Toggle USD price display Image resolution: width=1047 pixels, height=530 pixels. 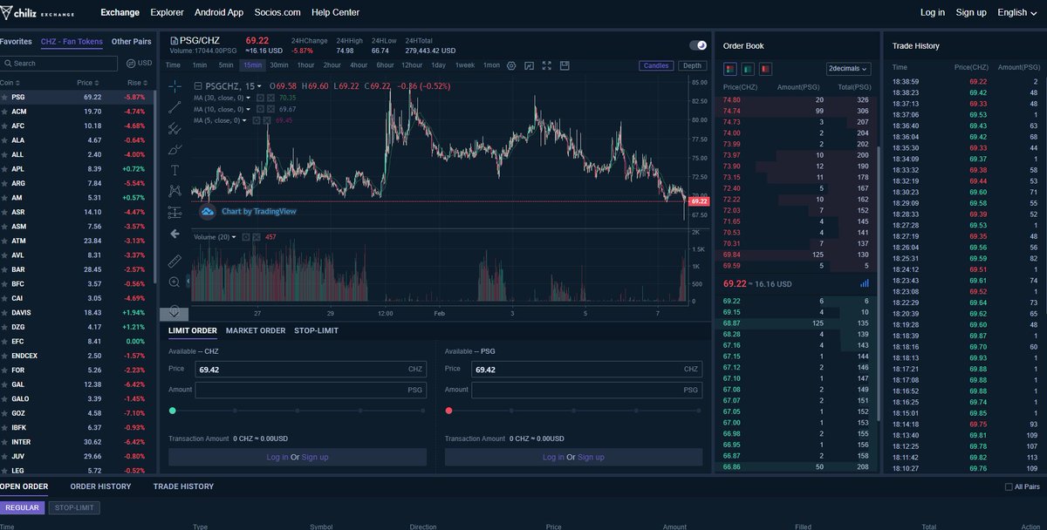(139, 64)
